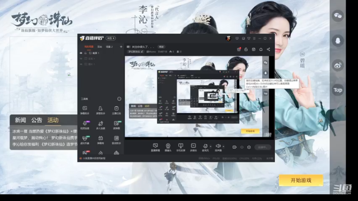Click the 麦克风 microphone icon

[x=205, y=147]
